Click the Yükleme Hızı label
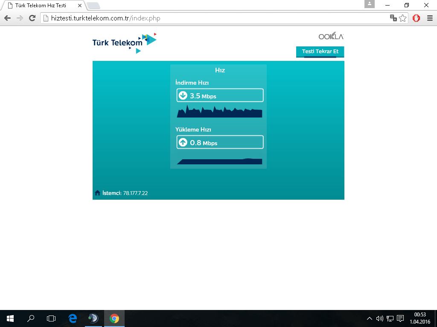 click(x=193, y=129)
